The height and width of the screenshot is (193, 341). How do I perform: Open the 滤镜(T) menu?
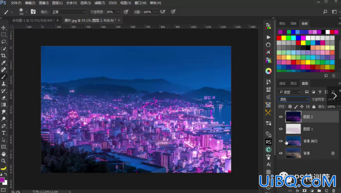[100, 3]
